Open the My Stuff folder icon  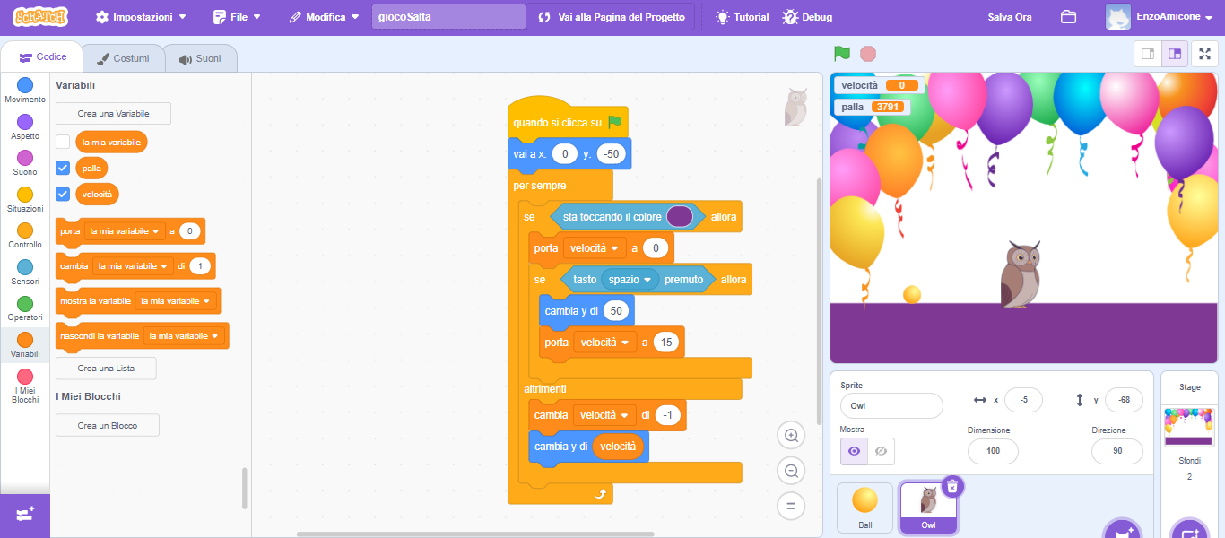[x=1068, y=17]
